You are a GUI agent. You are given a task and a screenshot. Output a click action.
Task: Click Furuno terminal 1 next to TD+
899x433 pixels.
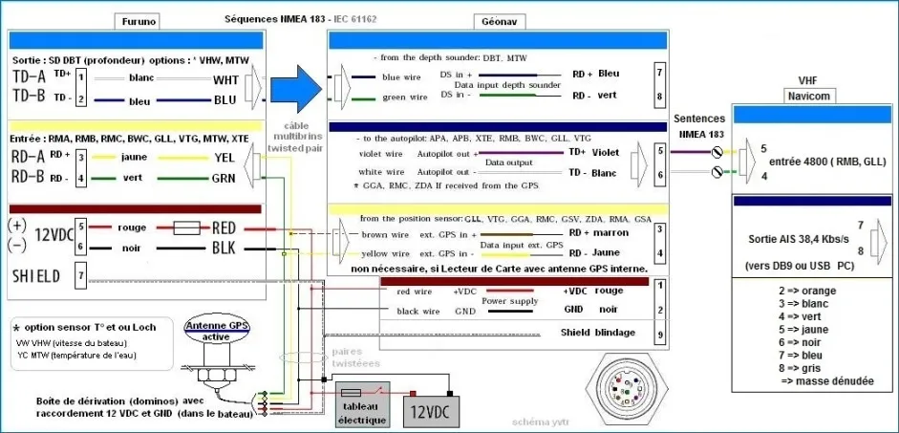click(x=81, y=75)
